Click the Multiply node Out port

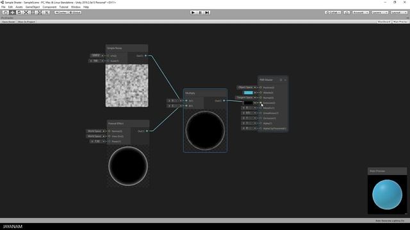click(224, 101)
